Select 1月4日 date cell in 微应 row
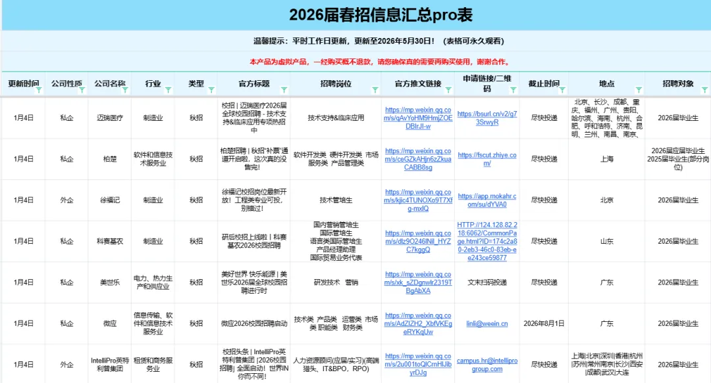 [x=24, y=324]
